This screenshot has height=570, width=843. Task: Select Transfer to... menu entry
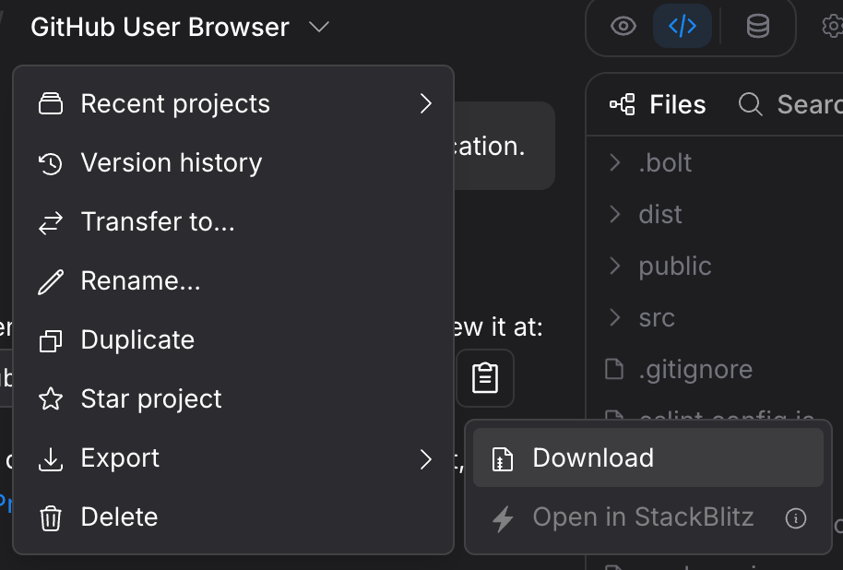tap(233, 221)
